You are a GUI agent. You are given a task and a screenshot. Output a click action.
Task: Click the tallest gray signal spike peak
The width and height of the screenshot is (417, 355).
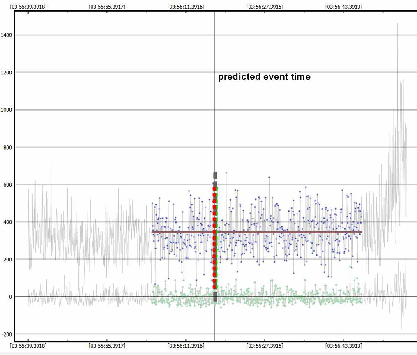coord(397,25)
